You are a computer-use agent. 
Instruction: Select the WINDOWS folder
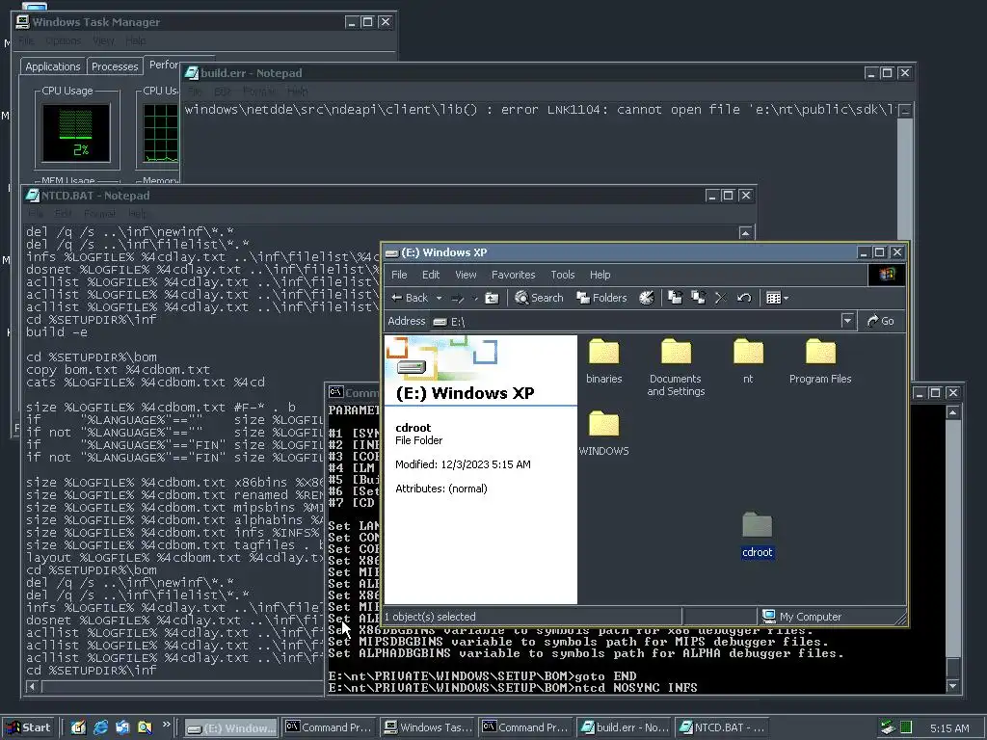[x=603, y=434]
